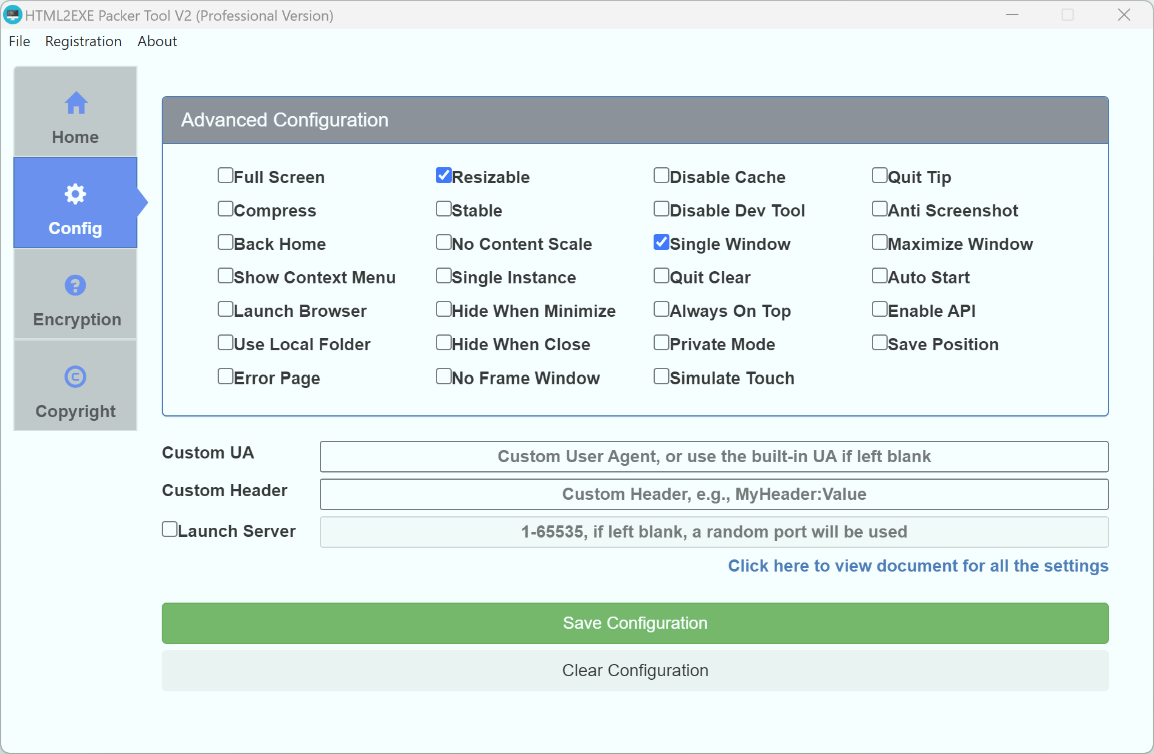Image resolution: width=1154 pixels, height=754 pixels.
Task: Enable the Auto Start setting
Action: 879,275
